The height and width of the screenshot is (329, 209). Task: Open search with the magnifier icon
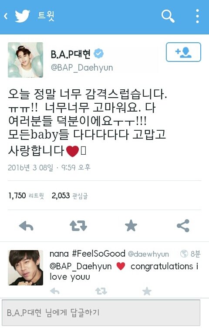pos(168,16)
